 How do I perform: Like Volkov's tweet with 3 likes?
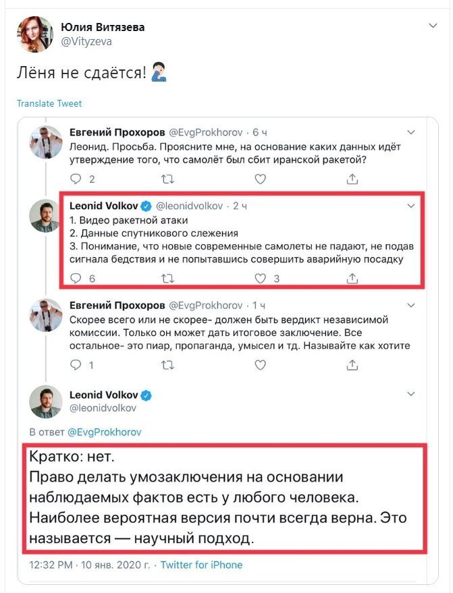click(260, 279)
